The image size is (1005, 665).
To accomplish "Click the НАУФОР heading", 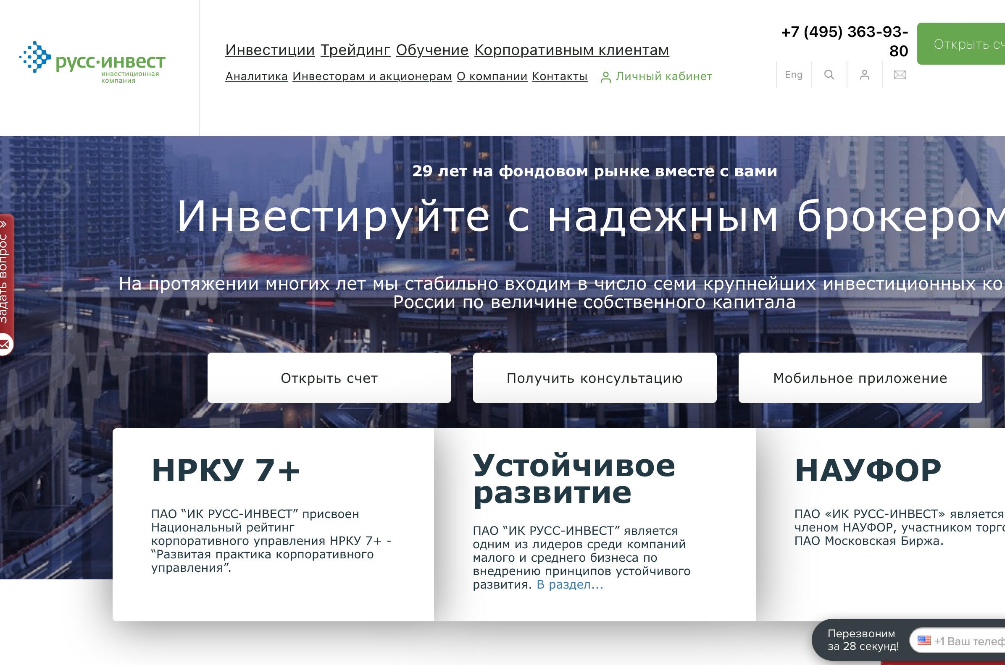I will coord(868,470).
